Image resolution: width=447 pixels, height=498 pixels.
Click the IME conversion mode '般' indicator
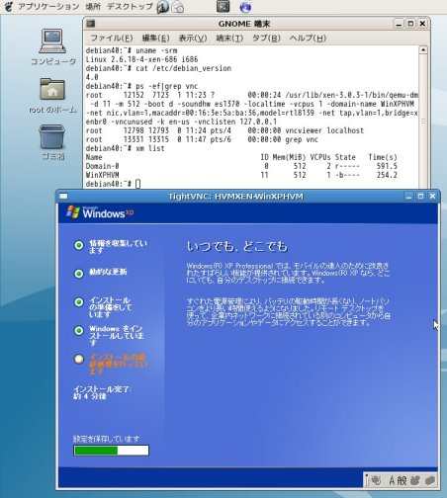point(402,480)
